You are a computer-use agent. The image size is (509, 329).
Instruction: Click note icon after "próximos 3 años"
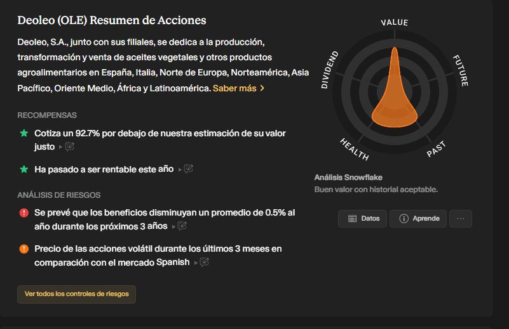click(x=182, y=226)
